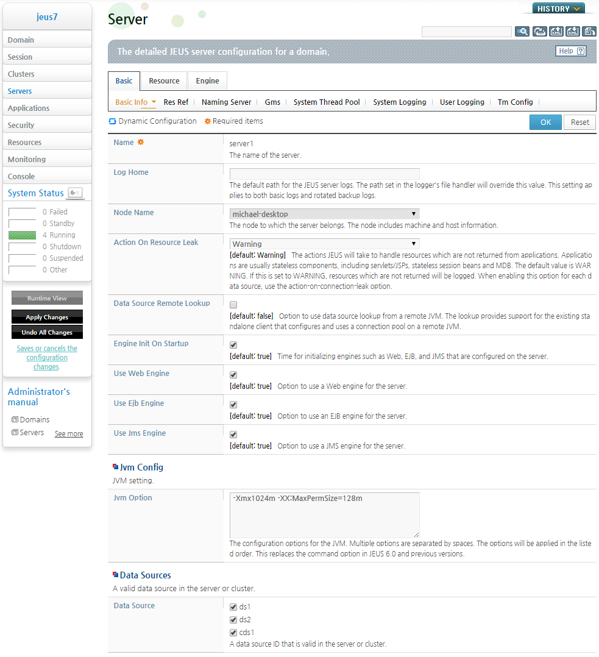Click the rightmost export structure icon
Viewport: 599px width, 657px height.
point(589,32)
